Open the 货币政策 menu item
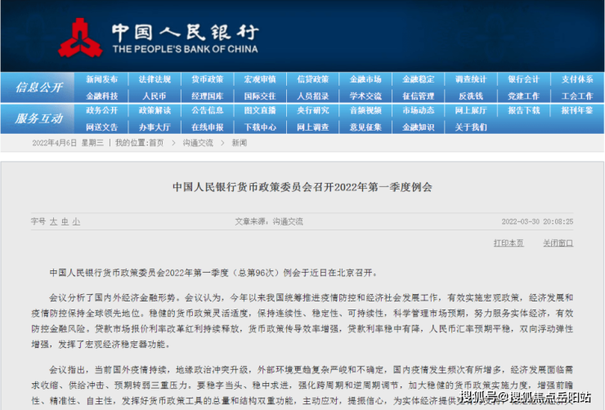The width and height of the screenshot is (605, 410). pyautogui.click(x=207, y=79)
